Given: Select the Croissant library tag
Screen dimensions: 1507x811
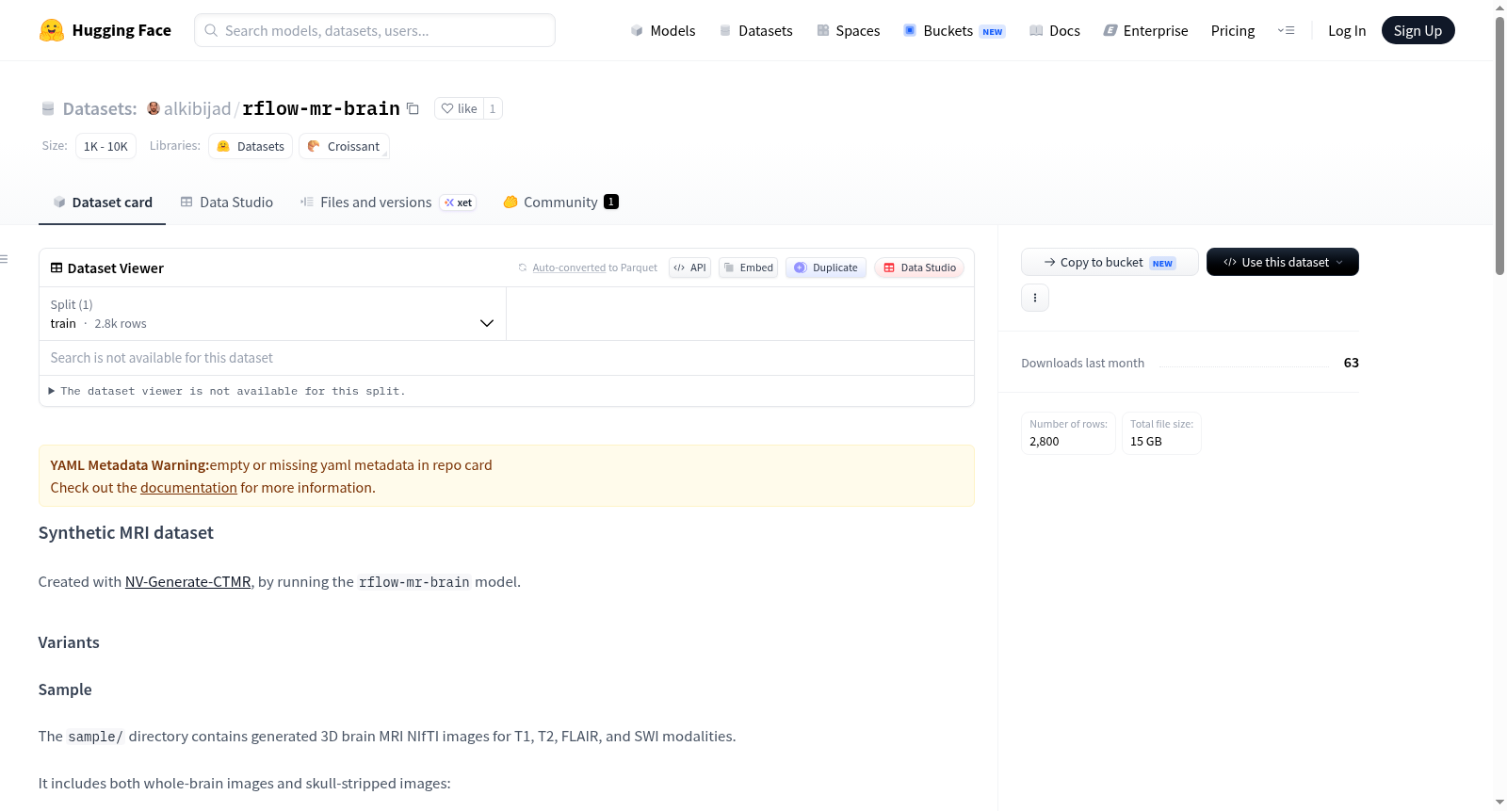Looking at the screenshot, I should pyautogui.click(x=344, y=146).
